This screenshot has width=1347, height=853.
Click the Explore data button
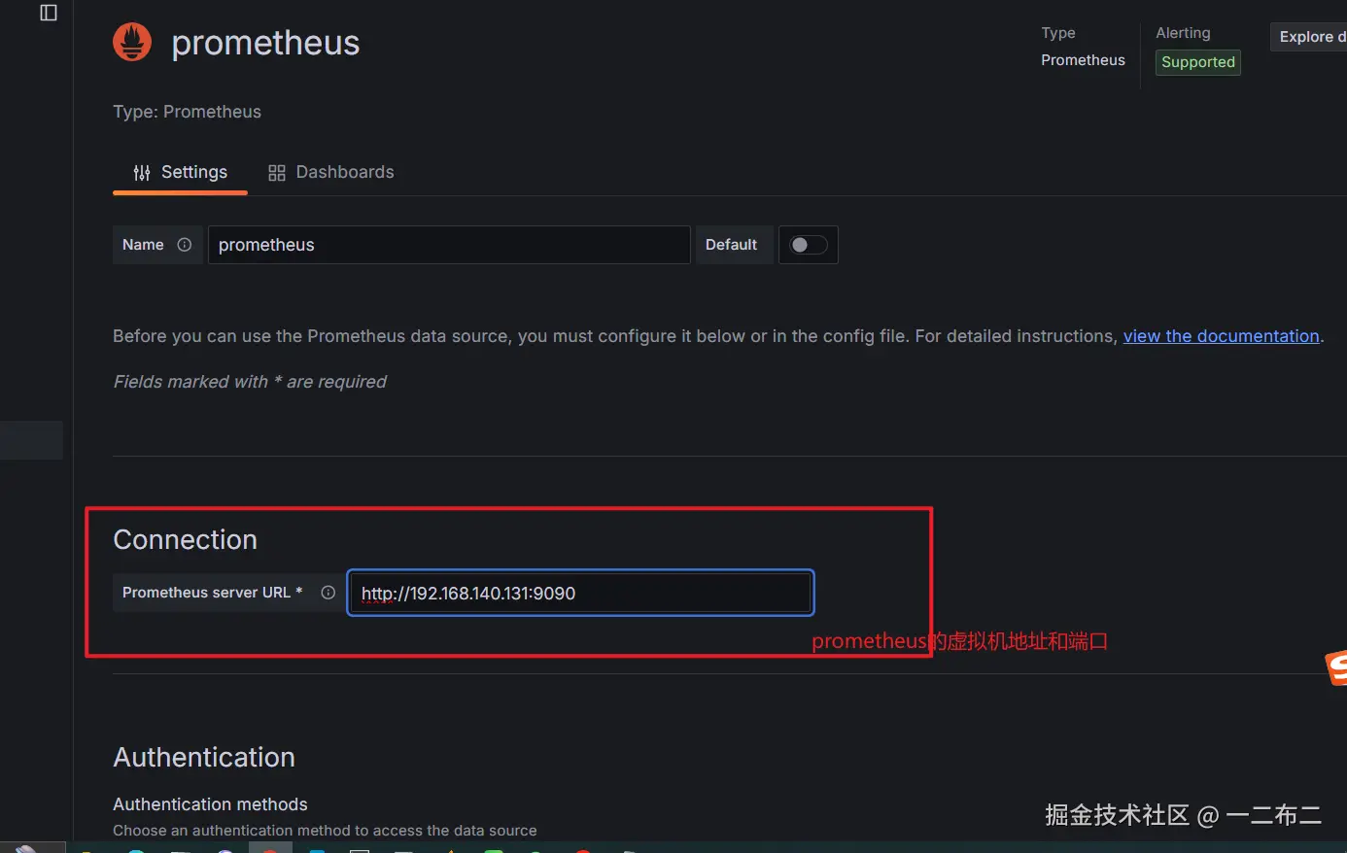1309,37
